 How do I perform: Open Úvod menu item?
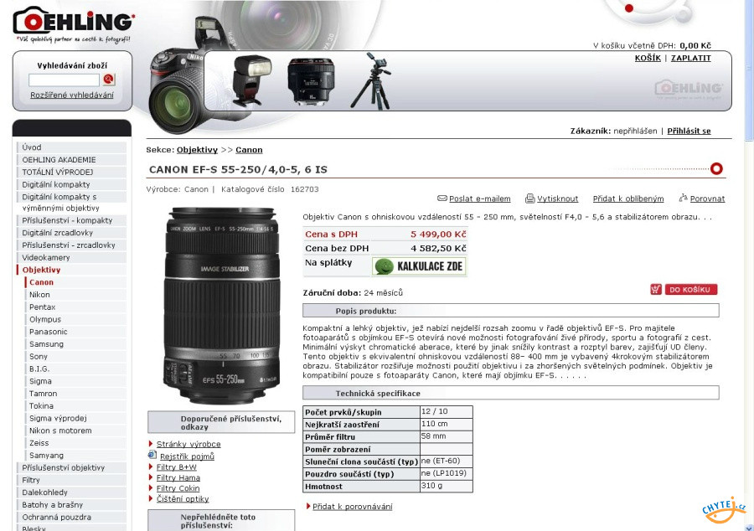coord(72,147)
